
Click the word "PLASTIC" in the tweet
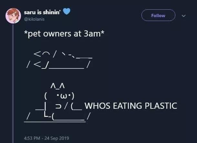click(x=161, y=106)
